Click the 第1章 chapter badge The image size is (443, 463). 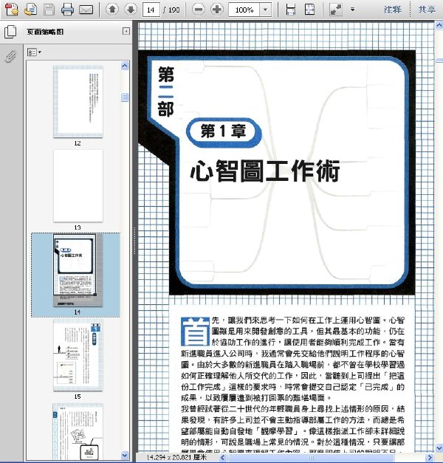click(x=224, y=131)
